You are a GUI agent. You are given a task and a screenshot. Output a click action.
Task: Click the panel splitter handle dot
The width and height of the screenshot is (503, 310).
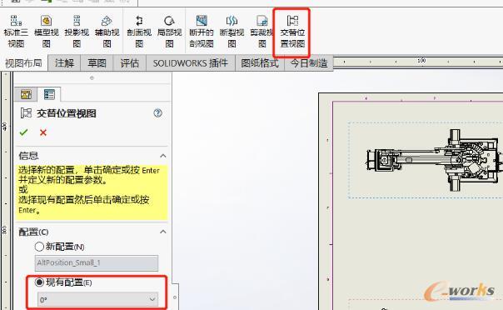[175, 297]
